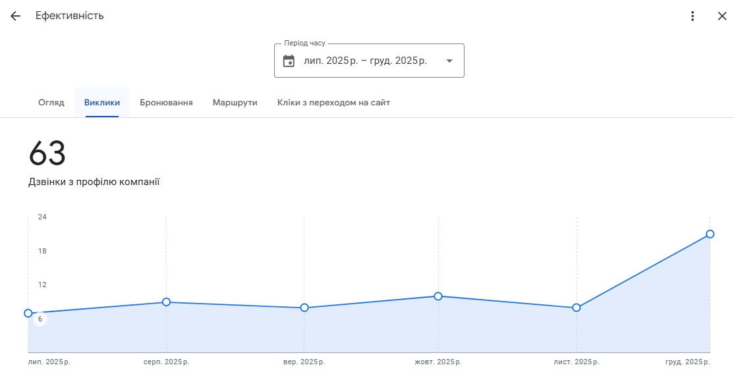734x384 pixels.
Task: Select the Виклики tab
Action: coord(102,103)
